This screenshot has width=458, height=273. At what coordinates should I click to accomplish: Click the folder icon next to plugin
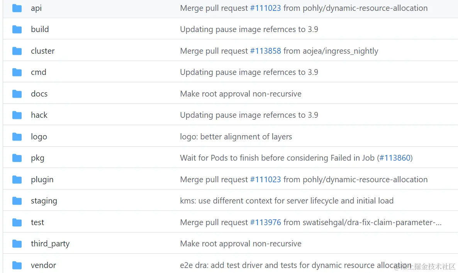click(x=17, y=180)
